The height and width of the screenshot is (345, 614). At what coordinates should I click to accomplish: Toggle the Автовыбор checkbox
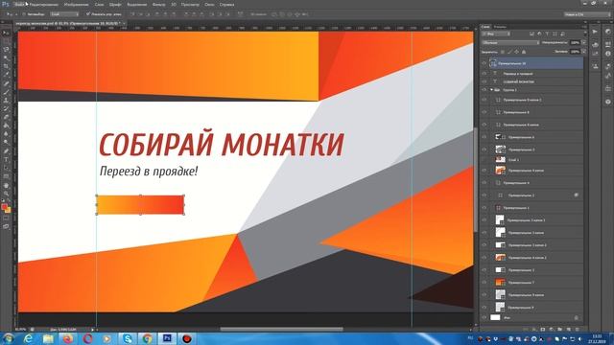coord(24,14)
